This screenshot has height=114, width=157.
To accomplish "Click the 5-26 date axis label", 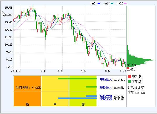I will (x=123, y=71).
